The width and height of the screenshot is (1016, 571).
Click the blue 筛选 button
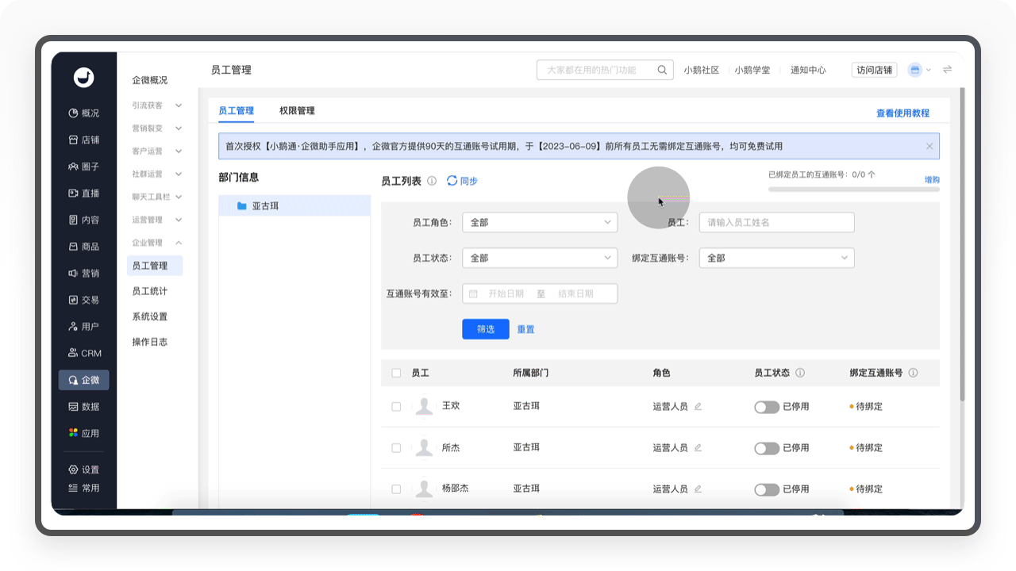(x=486, y=329)
